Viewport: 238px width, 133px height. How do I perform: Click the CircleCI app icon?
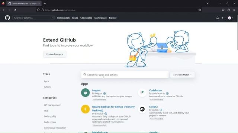coord(142,109)
